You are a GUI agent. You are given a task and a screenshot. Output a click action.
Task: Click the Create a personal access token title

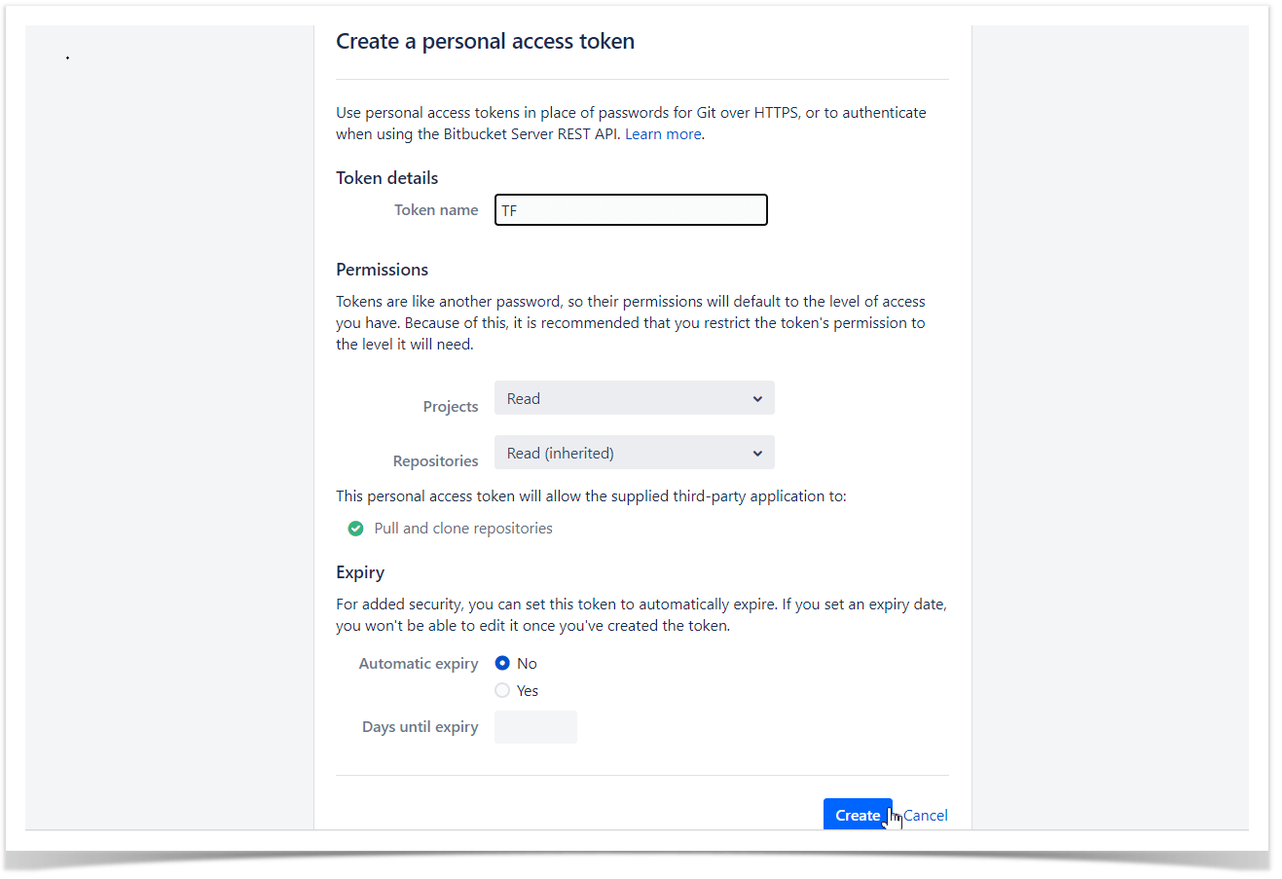pos(485,42)
